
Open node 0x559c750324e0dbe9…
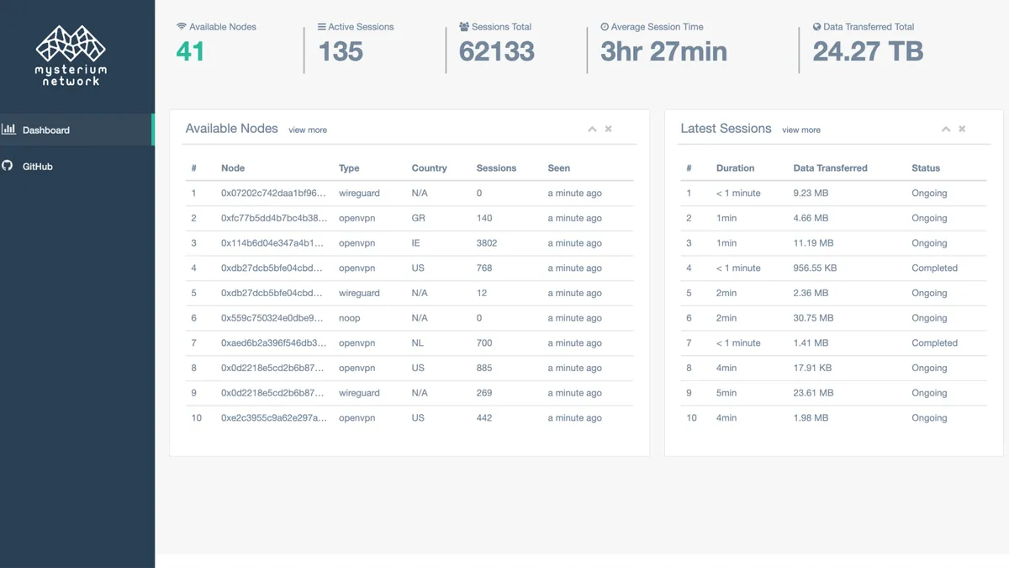272,318
